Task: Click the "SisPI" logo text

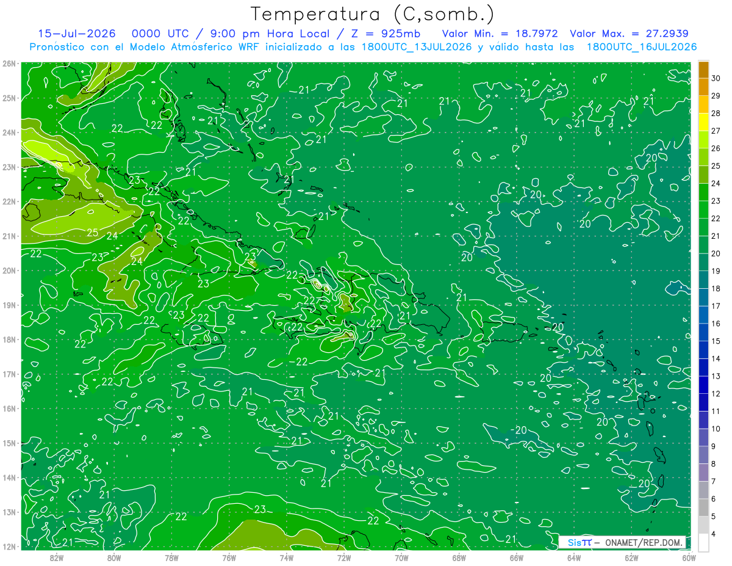Action: point(579,542)
